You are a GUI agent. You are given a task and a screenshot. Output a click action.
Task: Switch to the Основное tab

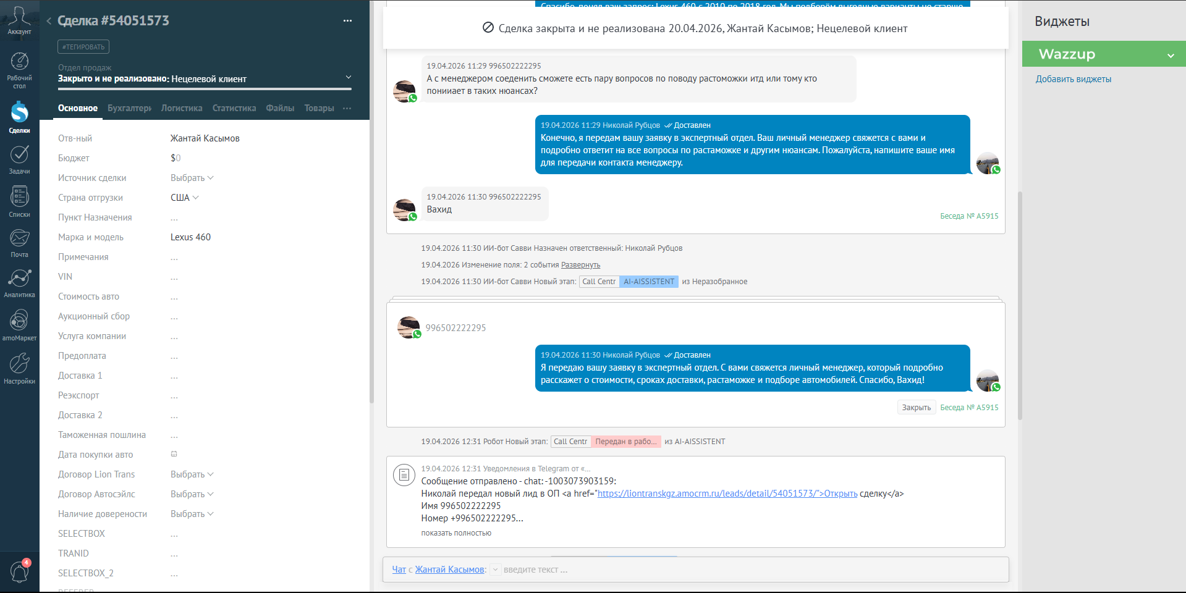click(x=78, y=108)
